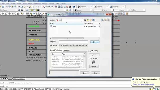Click the Find File magnifier icon
160x90 pixels.
103,20
